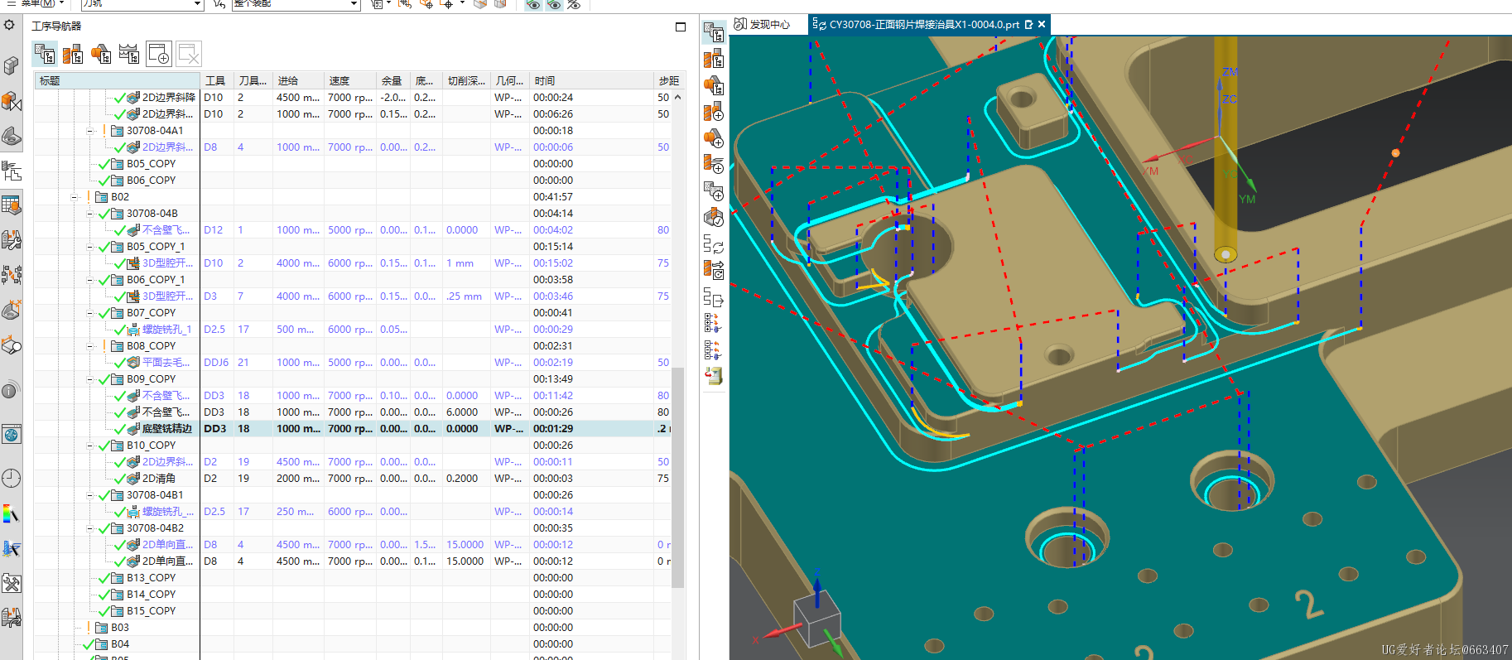The image size is (1512, 660).
Task: Collapse the B05_COPY_1 group
Action: click(x=90, y=247)
